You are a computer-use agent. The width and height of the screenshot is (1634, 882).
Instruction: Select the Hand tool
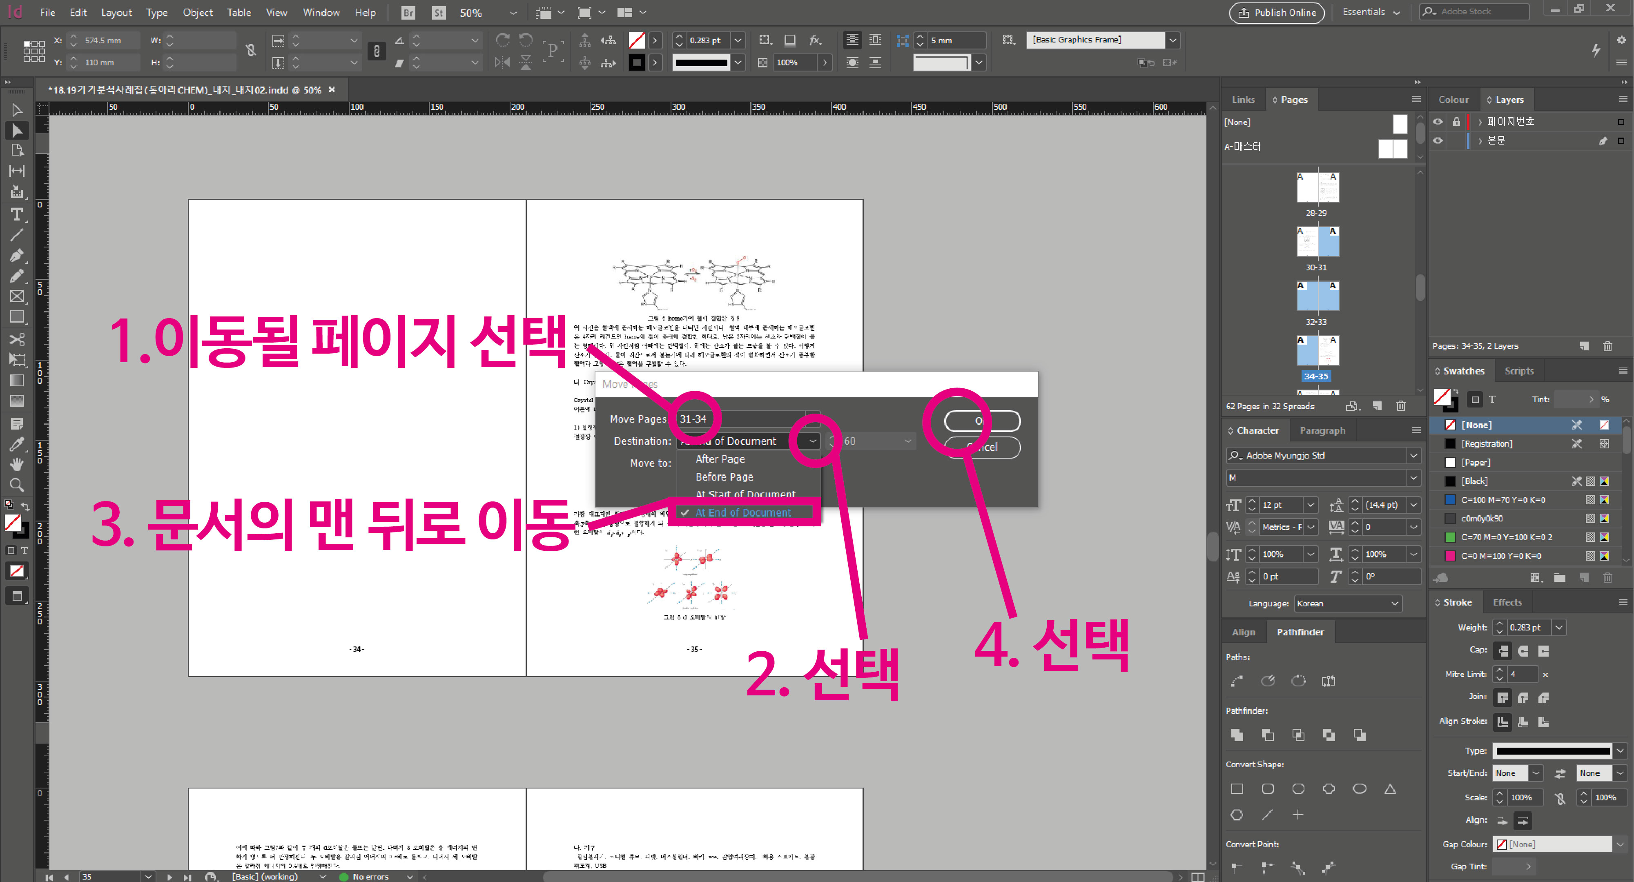[x=17, y=464]
